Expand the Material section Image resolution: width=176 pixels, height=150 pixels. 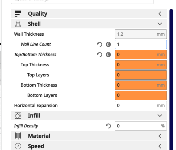(160, 136)
